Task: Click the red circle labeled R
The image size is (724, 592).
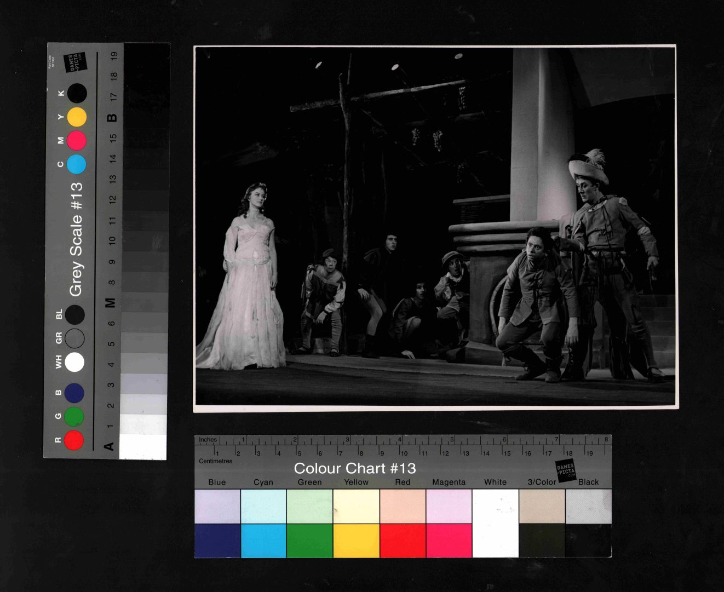Action: 74,440
